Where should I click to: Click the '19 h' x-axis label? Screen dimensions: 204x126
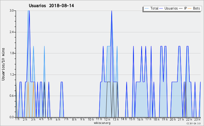coord(165,119)
